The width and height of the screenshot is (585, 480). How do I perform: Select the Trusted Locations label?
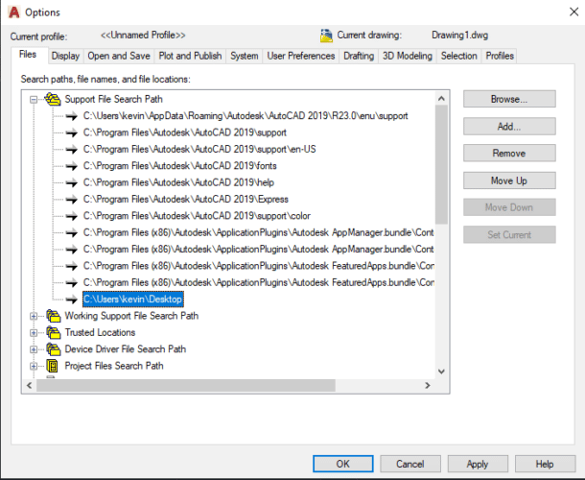coord(100,332)
